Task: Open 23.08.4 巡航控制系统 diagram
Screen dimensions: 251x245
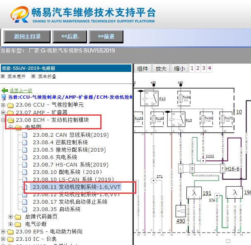Action: [x=60, y=142]
